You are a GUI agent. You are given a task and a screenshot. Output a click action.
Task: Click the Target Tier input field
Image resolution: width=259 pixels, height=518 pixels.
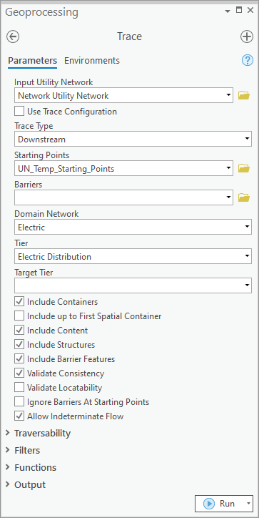pos(133,285)
